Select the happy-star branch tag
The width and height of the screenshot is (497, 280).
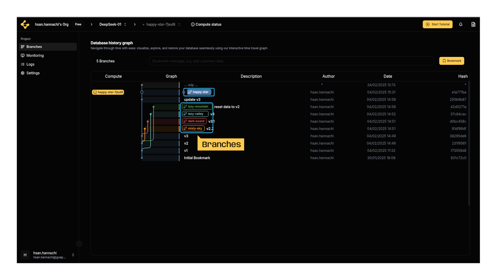coord(199,92)
